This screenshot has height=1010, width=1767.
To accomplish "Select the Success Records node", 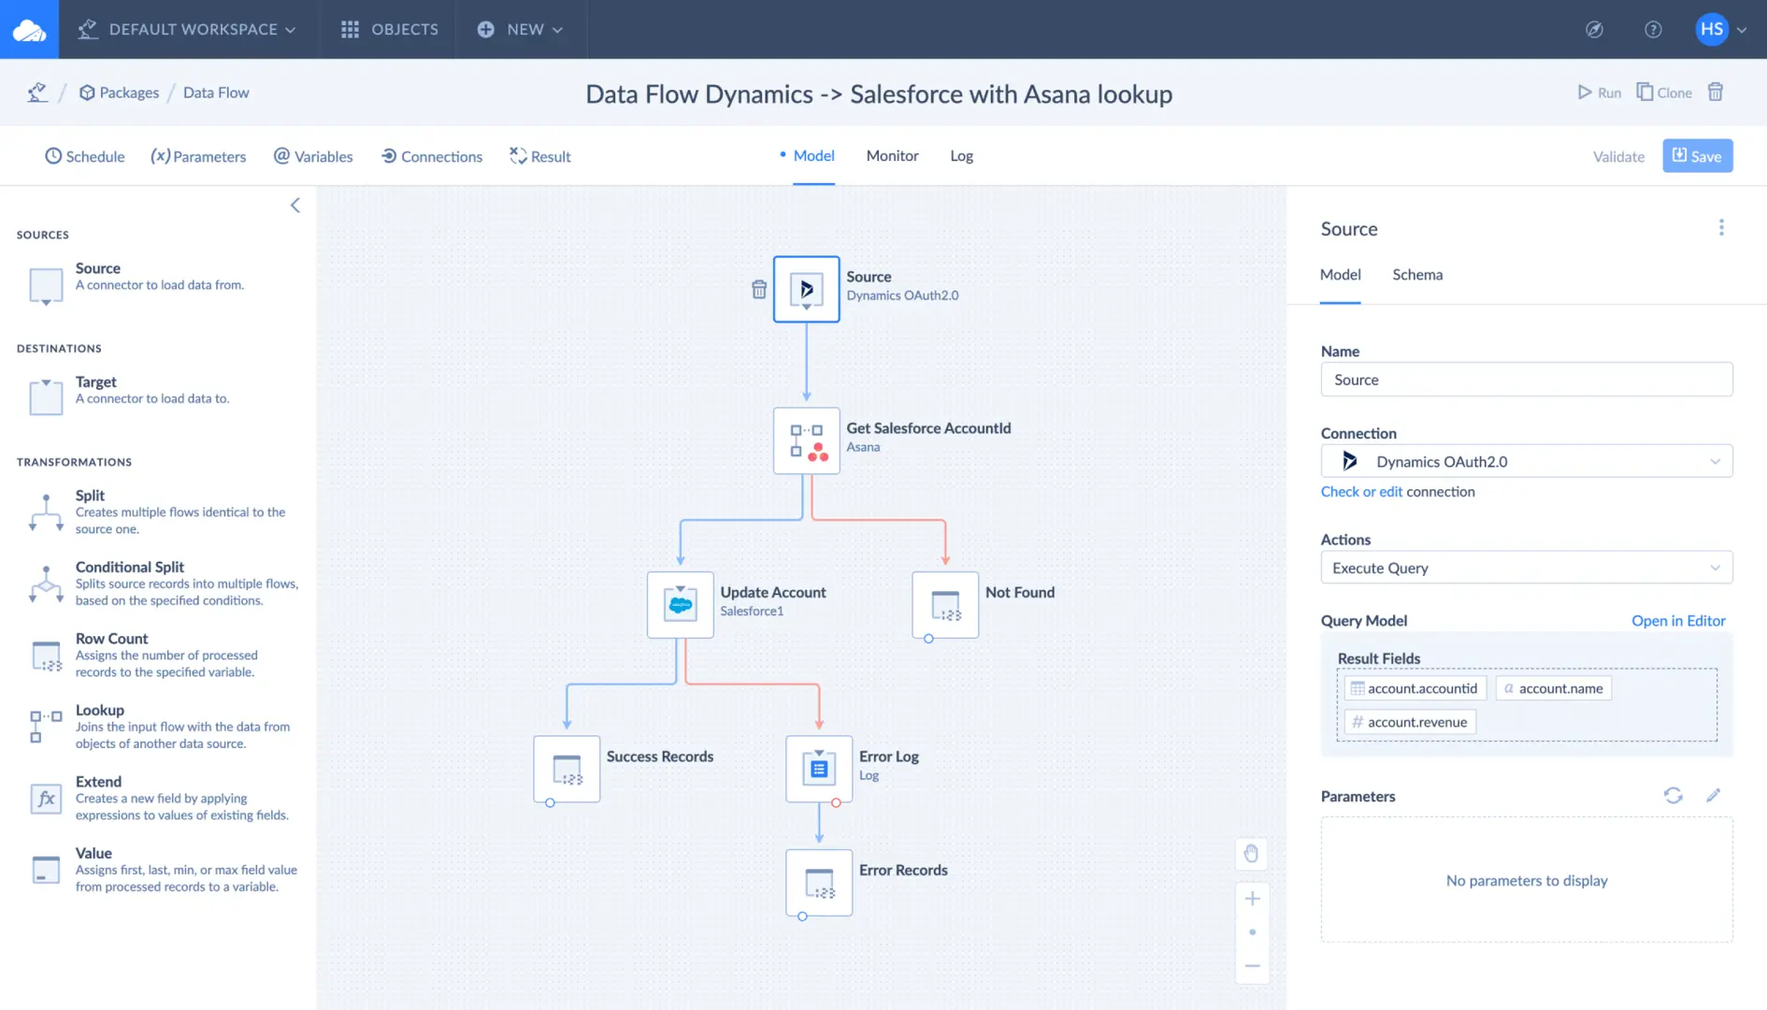I will pyautogui.click(x=567, y=769).
